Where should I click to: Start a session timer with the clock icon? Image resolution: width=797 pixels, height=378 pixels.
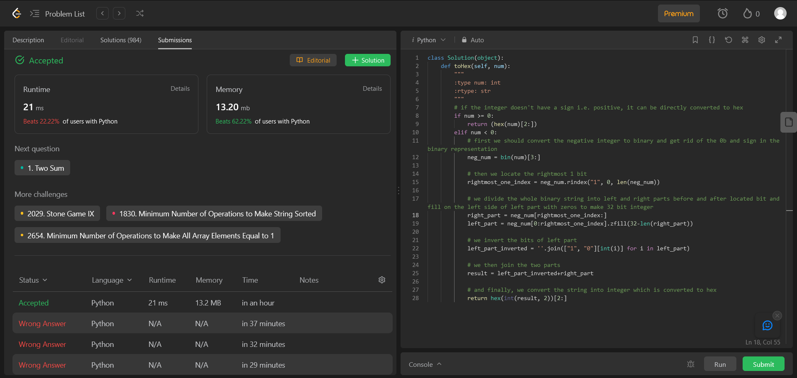[x=722, y=13]
